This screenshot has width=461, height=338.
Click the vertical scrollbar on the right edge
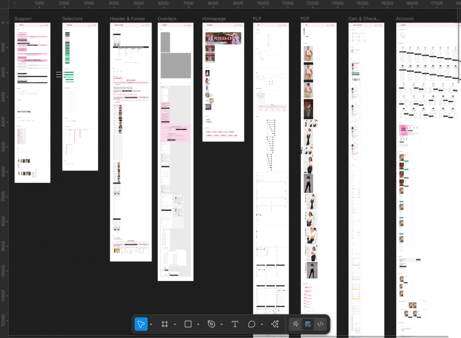[x=459, y=45]
